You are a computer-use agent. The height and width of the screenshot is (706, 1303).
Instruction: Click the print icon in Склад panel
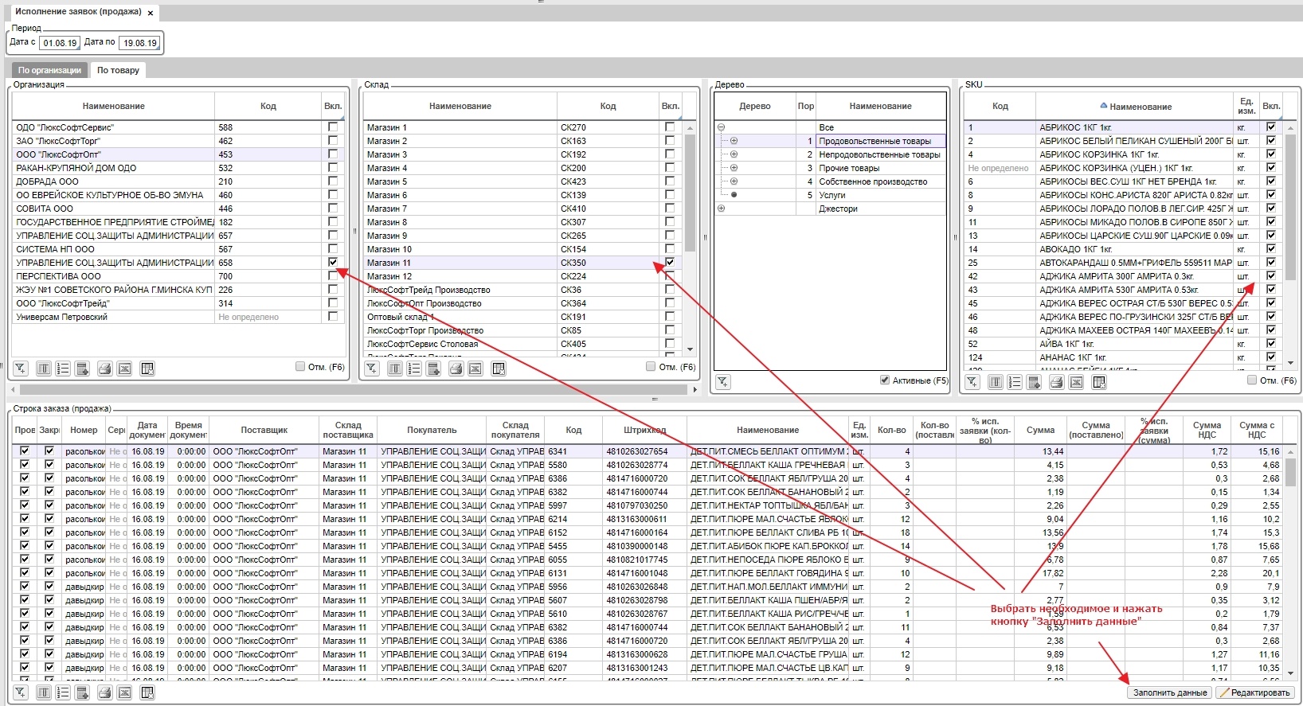point(456,369)
